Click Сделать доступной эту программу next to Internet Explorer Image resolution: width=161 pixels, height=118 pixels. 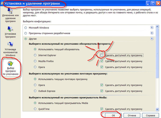coord(124,55)
